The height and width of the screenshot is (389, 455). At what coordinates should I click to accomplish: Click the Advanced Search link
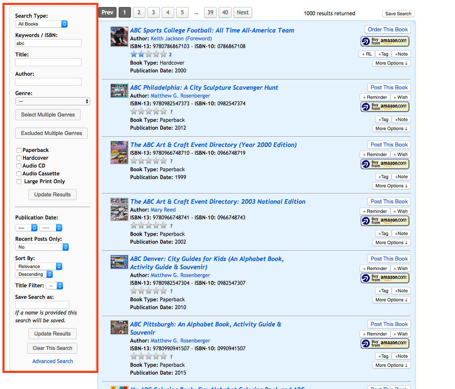tap(53, 361)
